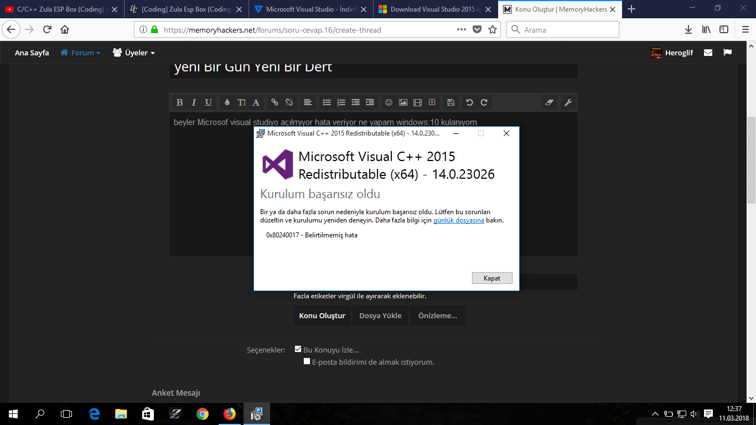Remove formatting with the eraser icon
756x425 pixels.
pyautogui.click(x=549, y=102)
